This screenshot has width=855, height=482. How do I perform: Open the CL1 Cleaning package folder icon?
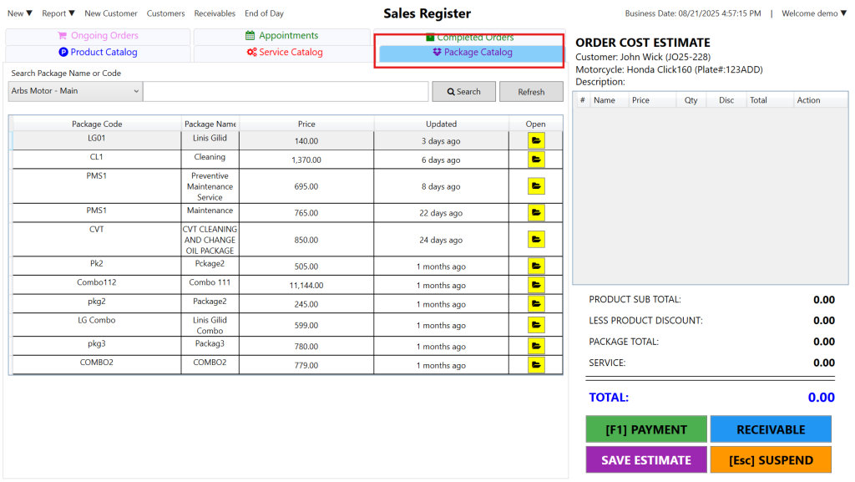(x=536, y=160)
